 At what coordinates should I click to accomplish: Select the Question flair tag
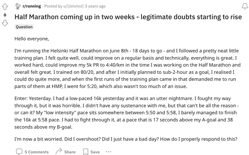pos(24,27)
